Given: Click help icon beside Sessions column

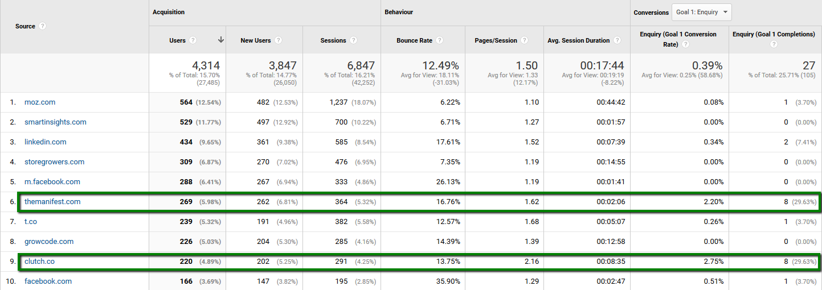Looking at the screenshot, I should (x=353, y=40).
